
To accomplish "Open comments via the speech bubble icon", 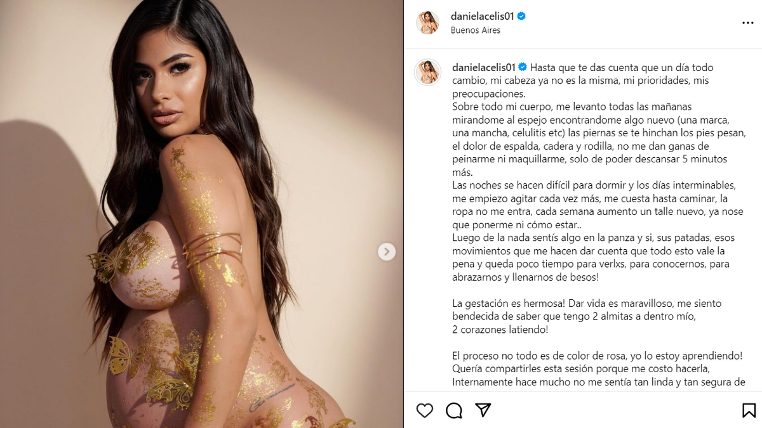I will click(454, 411).
